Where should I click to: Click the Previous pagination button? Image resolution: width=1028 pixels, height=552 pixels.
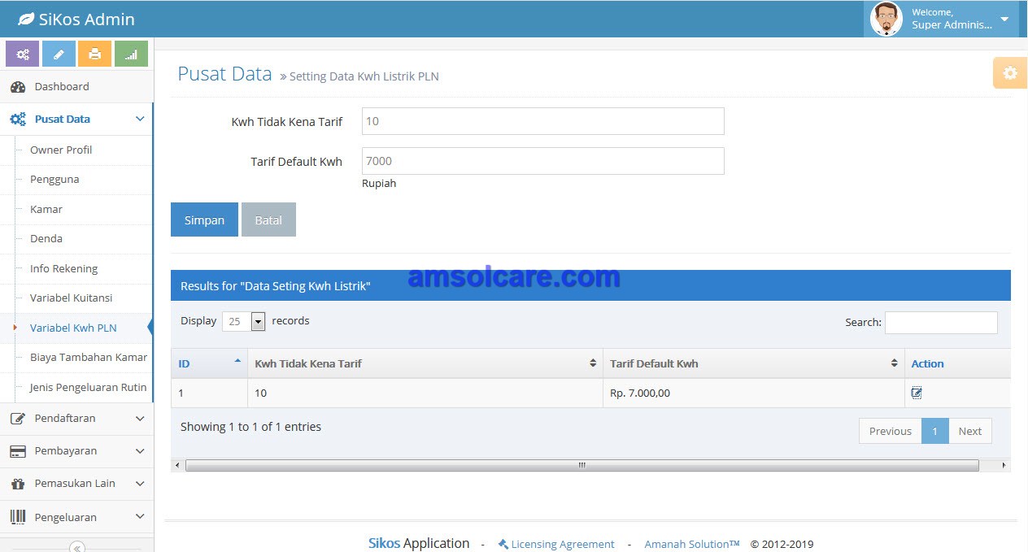[x=890, y=431]
